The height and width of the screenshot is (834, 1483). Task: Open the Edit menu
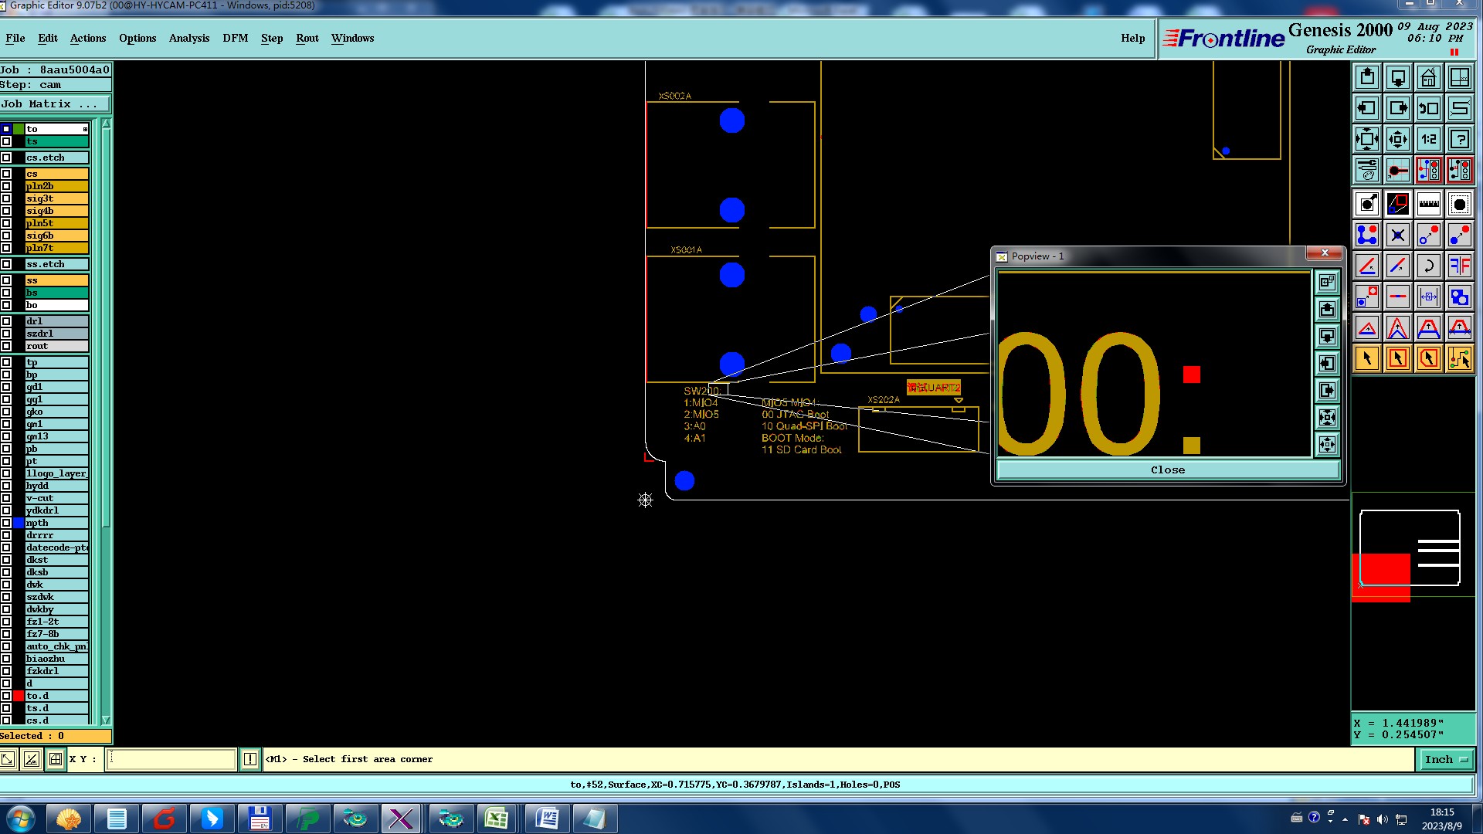point(48,38)
